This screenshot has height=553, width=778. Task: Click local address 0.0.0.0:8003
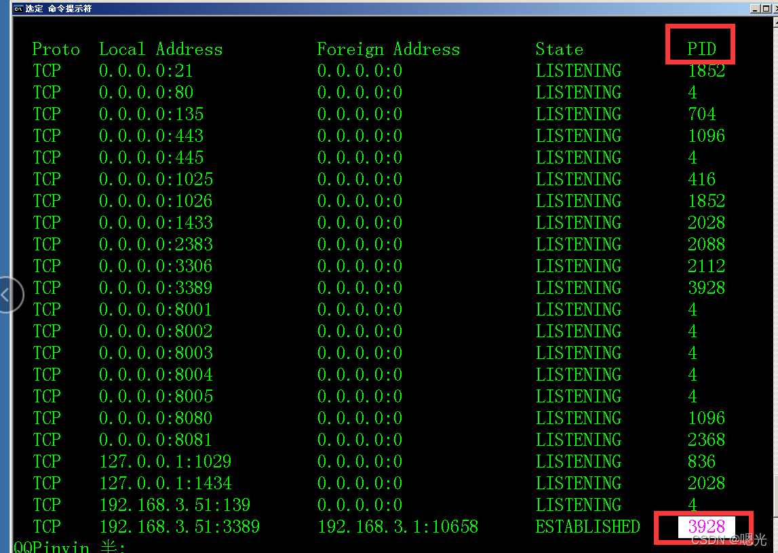156,353
